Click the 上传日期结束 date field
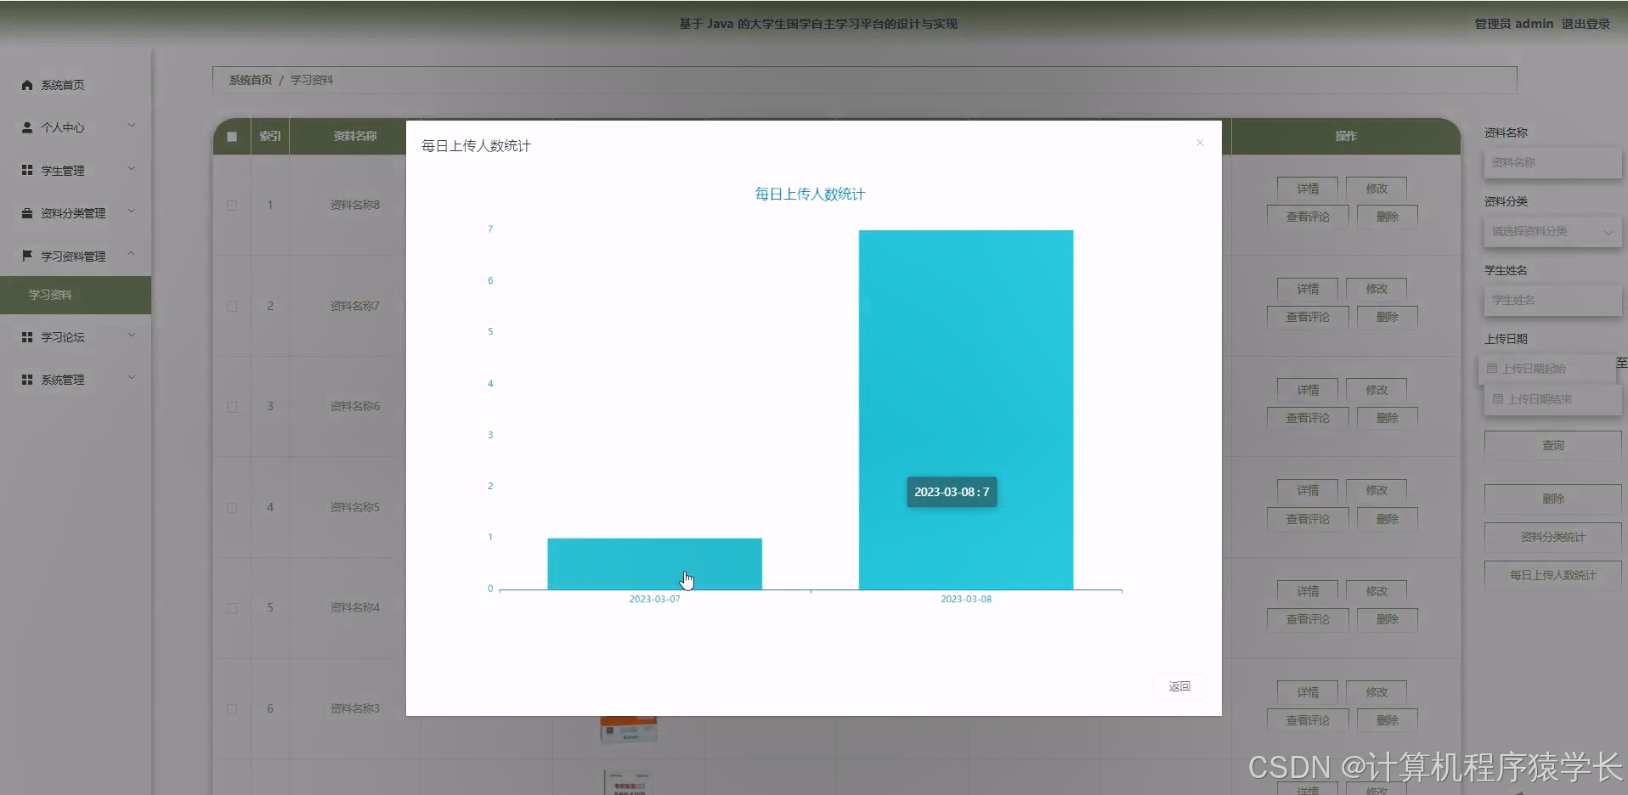 click(1552, 399)
